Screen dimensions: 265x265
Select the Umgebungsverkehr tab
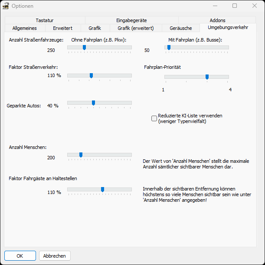228,28
